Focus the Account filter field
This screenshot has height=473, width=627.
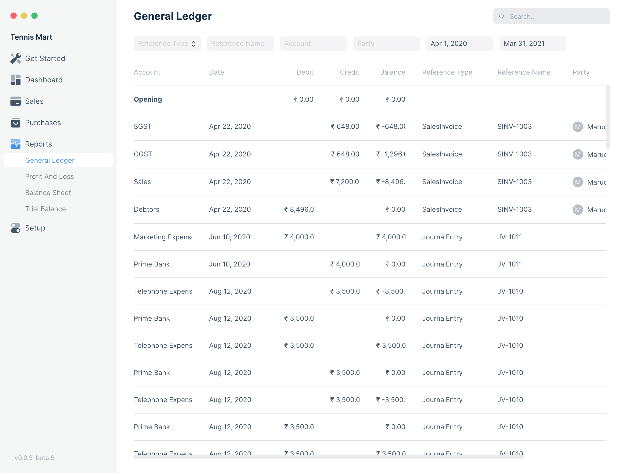tap(313, 44)
